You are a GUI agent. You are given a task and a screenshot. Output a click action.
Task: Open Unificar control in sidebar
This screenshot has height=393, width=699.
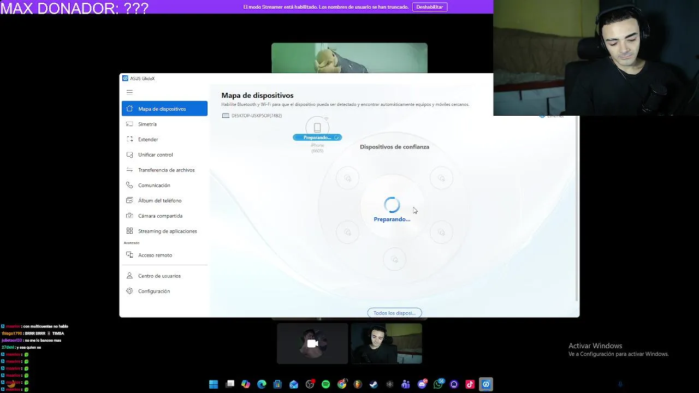(164, 154)
